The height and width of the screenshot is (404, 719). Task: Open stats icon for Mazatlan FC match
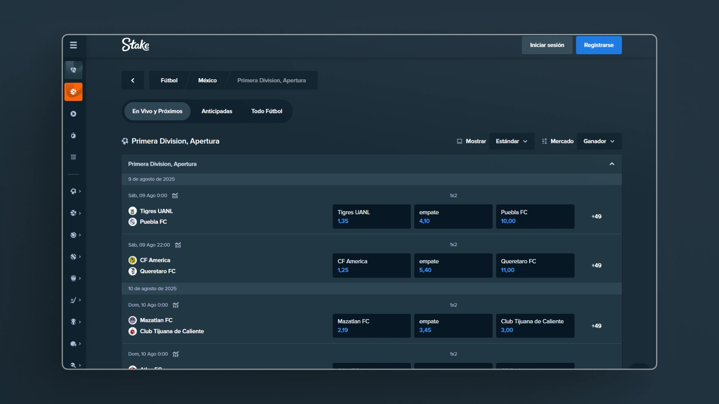tap(176, 305)
